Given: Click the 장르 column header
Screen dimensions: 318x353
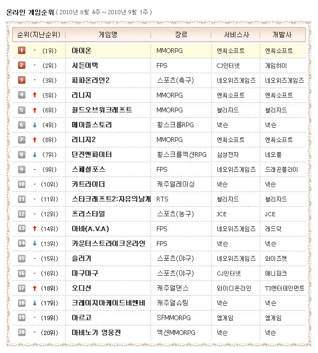Looking at the screenshot, I should [x=181, y=34].
